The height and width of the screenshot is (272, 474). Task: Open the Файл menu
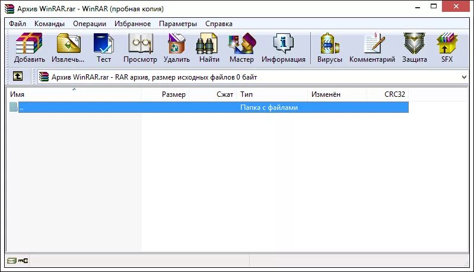(x=17, y=24)
